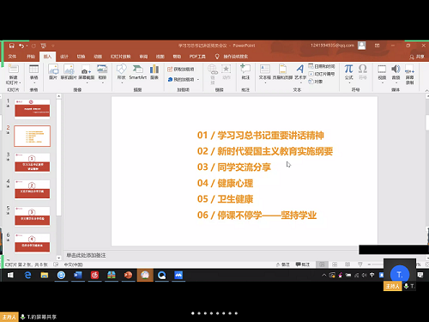429x322 pixels.
Task: Switch to slide sorter view in the status bar
Action: (335, 264)
